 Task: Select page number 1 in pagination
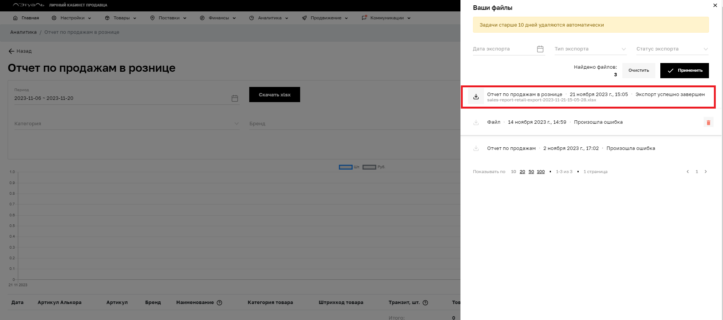click(697, 172)
